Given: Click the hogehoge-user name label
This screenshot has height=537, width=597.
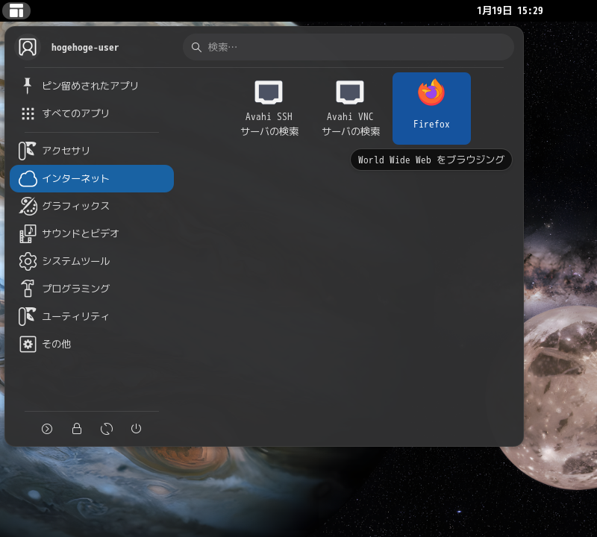Looking at the screenshot, I should (x=85, y=48).
